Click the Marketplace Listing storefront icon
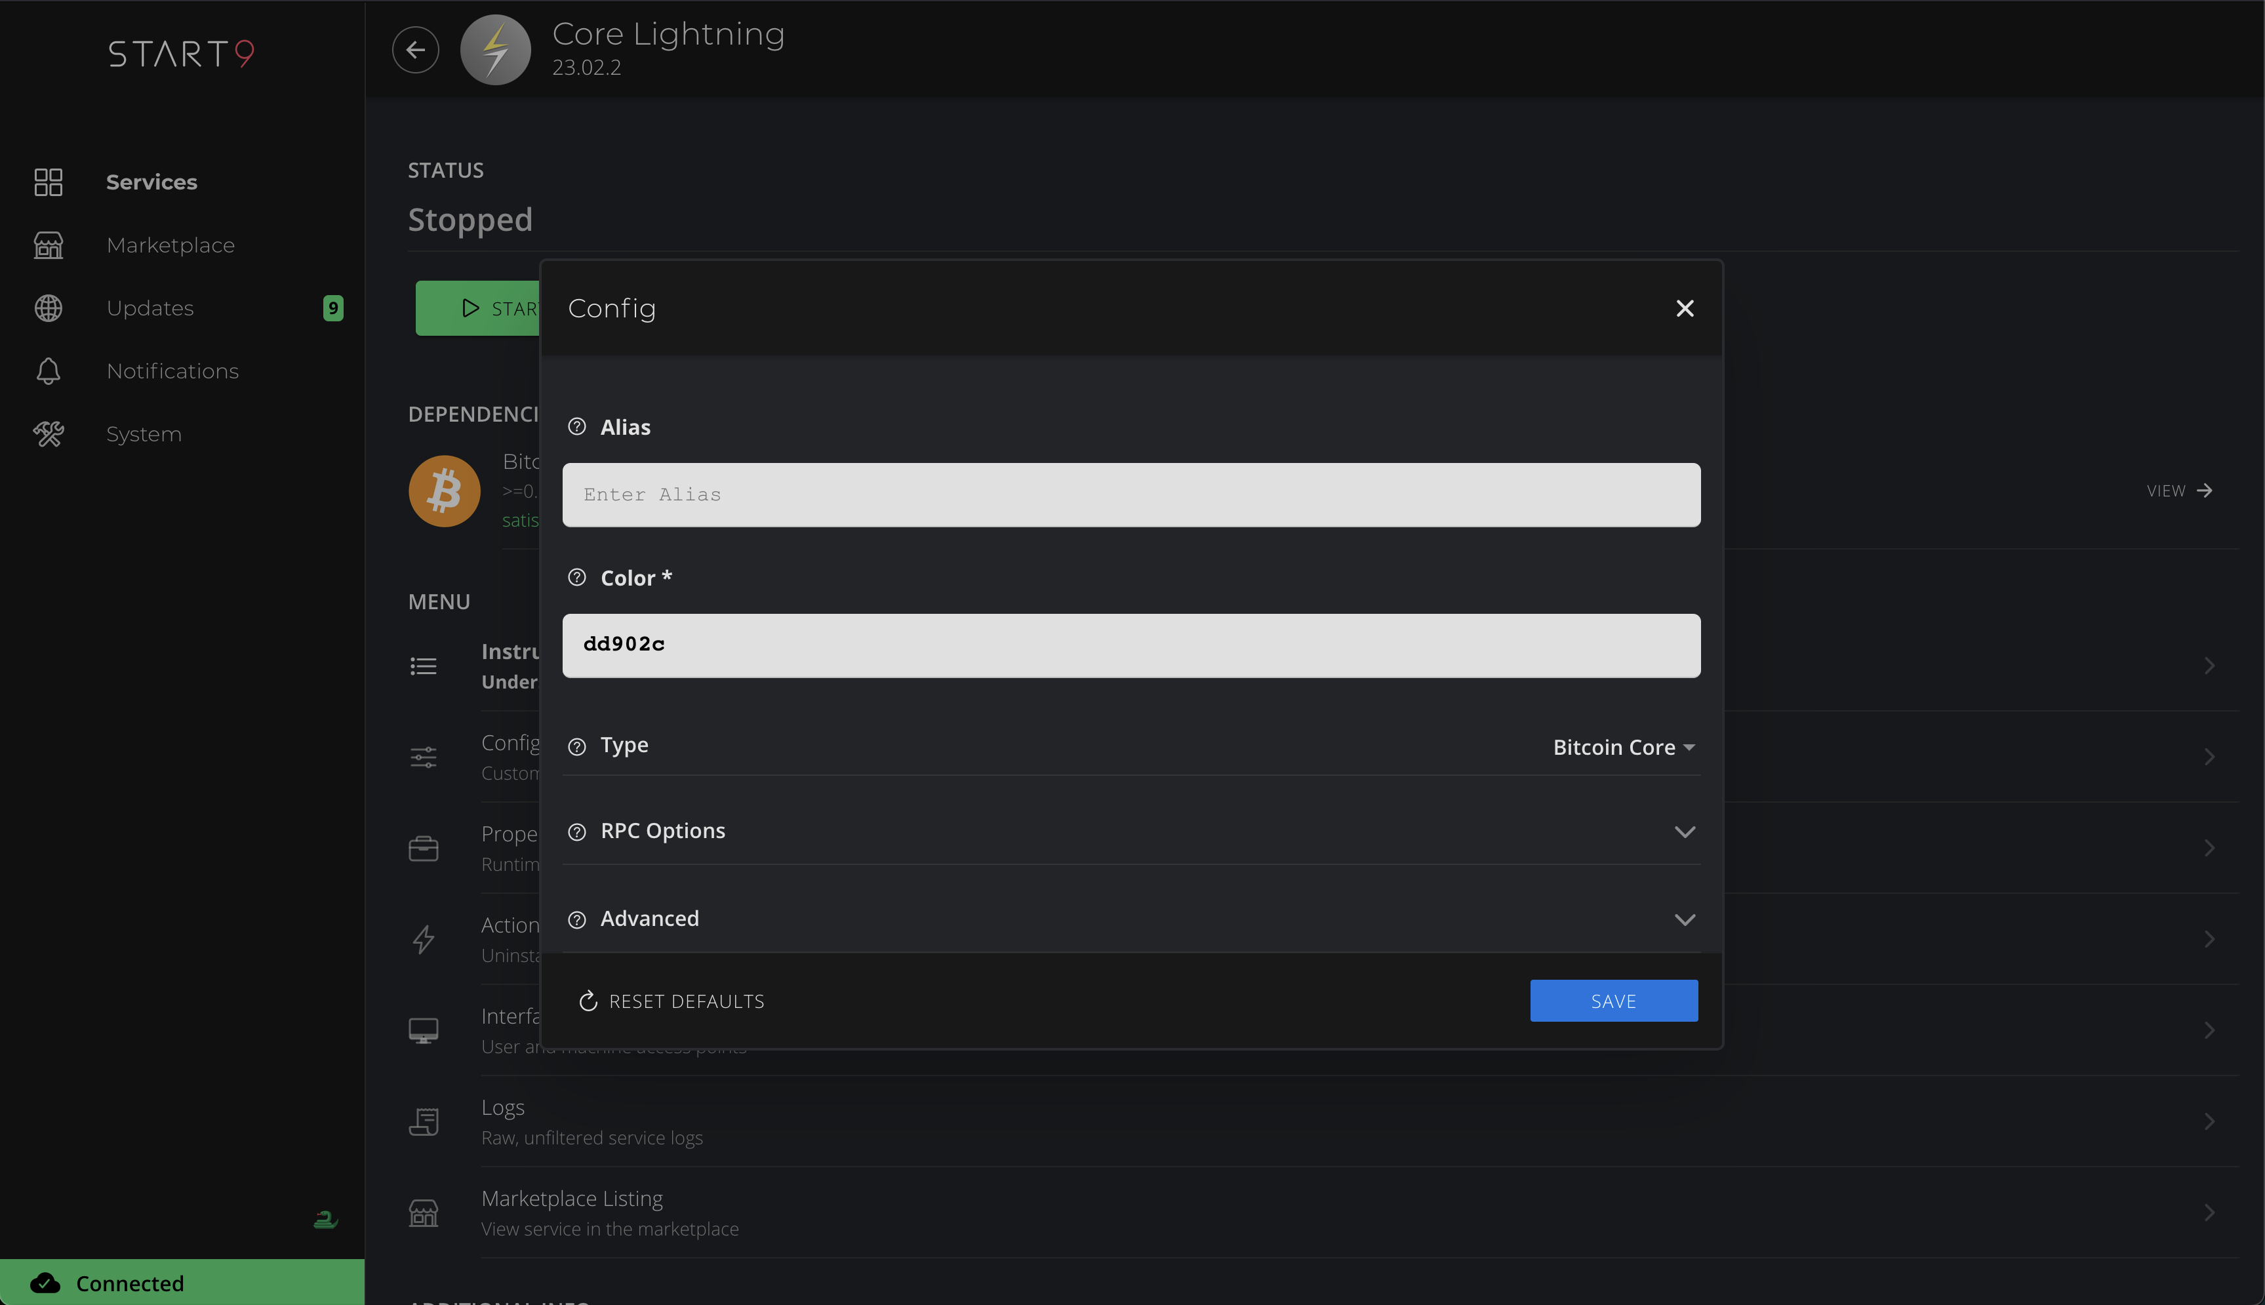 point(424,1213)
